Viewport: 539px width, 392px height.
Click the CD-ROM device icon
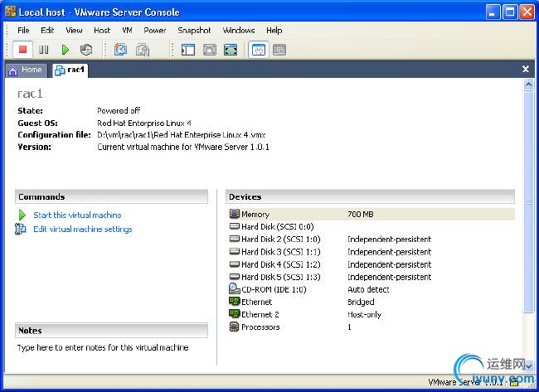point(235,288)
